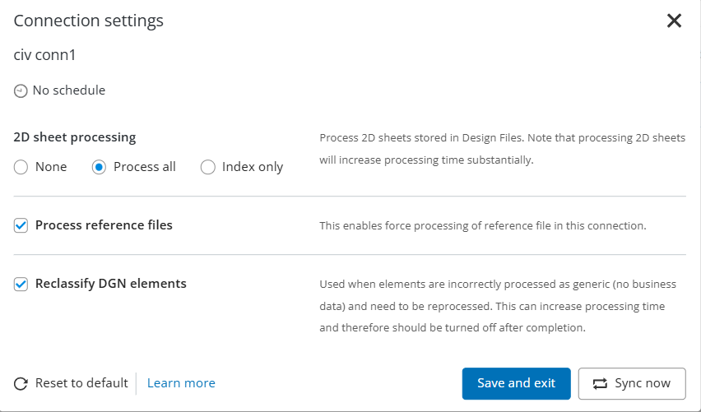Screen dimensions: 701x412
Task: Click the Reclassify DGN elements label
Action: (111, 284)
